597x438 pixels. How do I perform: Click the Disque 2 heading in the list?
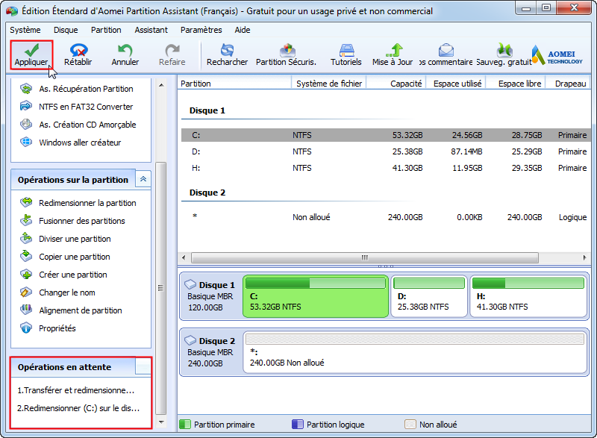point(207,193)
